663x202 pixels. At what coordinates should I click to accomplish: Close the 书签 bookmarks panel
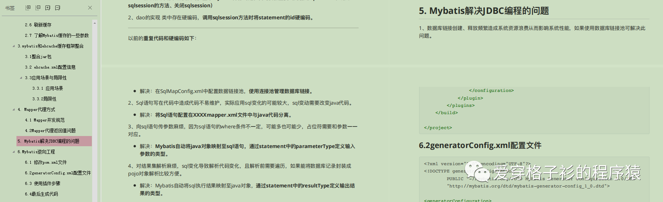[x=90, y=8]
